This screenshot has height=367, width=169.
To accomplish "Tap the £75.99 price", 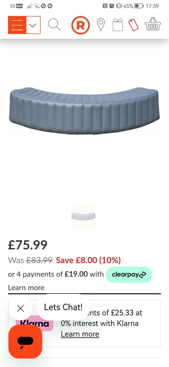I will [x=28, y=245].
